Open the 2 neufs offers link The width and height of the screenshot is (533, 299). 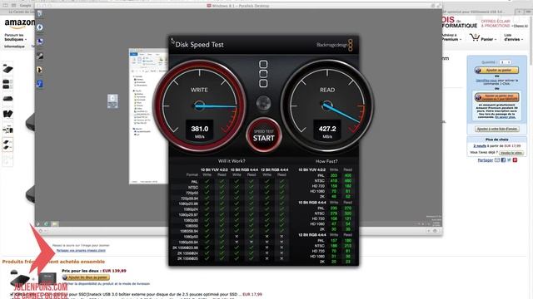pyautogui.click(x=480, y=146)
